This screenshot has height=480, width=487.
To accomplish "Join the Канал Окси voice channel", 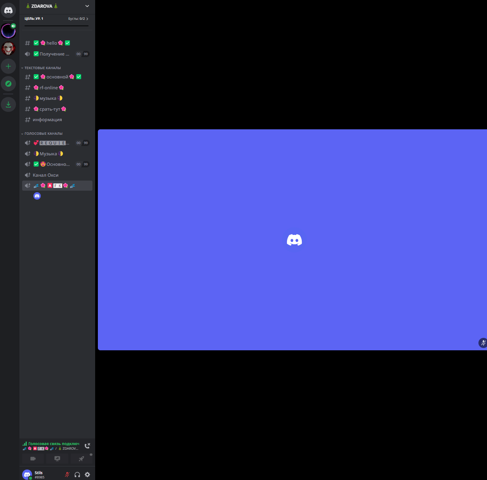I will (57, 175).
